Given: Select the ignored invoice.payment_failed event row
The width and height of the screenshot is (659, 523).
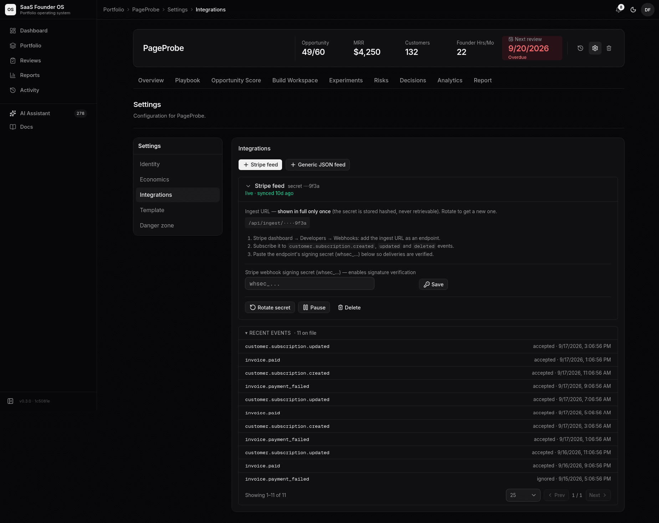Looking at the screenshot, I should tap(428, 479).
